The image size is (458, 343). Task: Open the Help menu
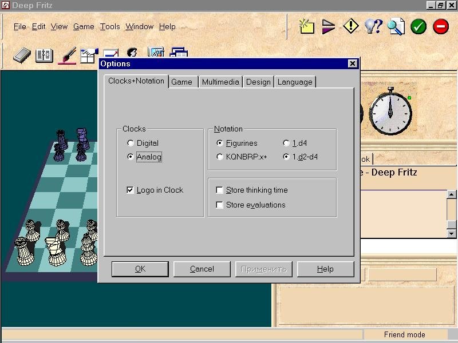pyautogui.click(x=167, y=26)
